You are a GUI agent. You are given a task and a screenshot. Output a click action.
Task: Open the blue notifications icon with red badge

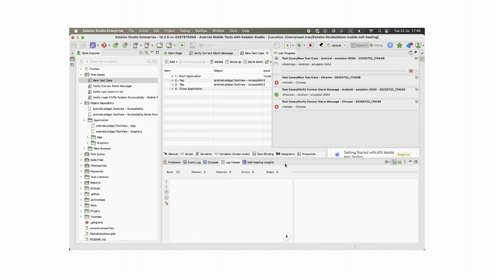pos(409,45)
